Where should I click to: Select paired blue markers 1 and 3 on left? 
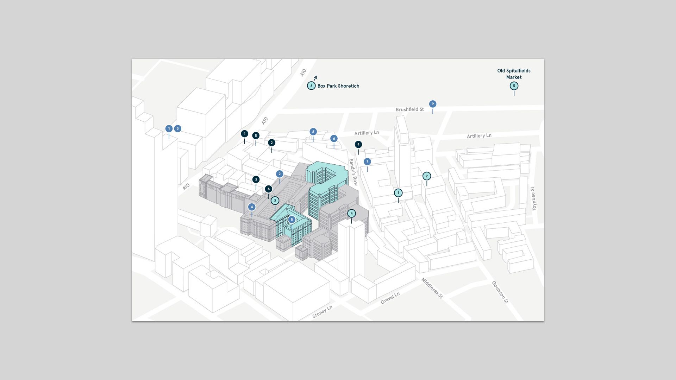point(173,128)
